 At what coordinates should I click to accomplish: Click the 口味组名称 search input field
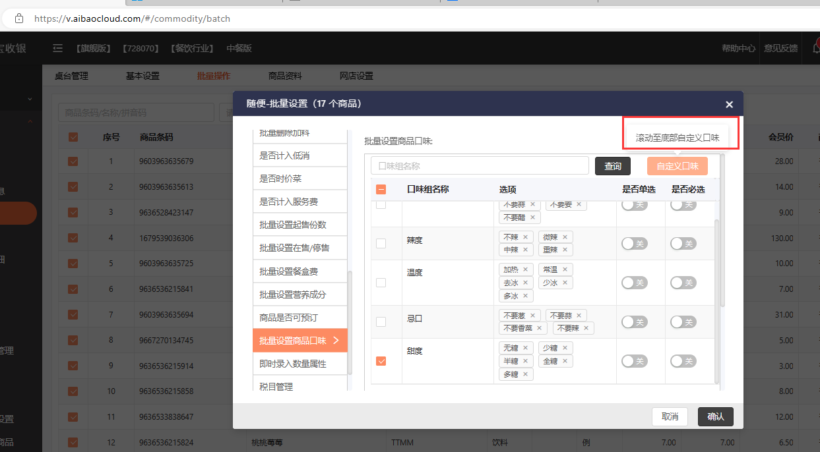tap(480, 166)
